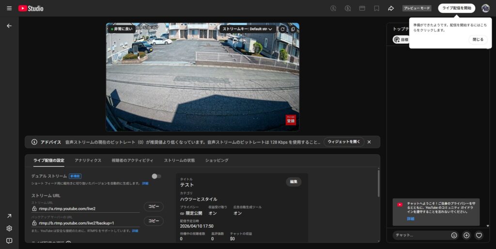Open the account avatar menu

pyautogui.click(x=485, y=8)
